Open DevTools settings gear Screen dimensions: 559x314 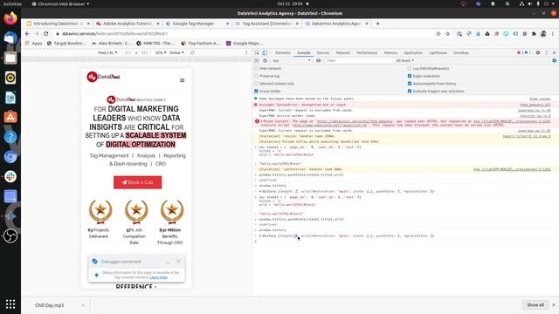(538, 52)
